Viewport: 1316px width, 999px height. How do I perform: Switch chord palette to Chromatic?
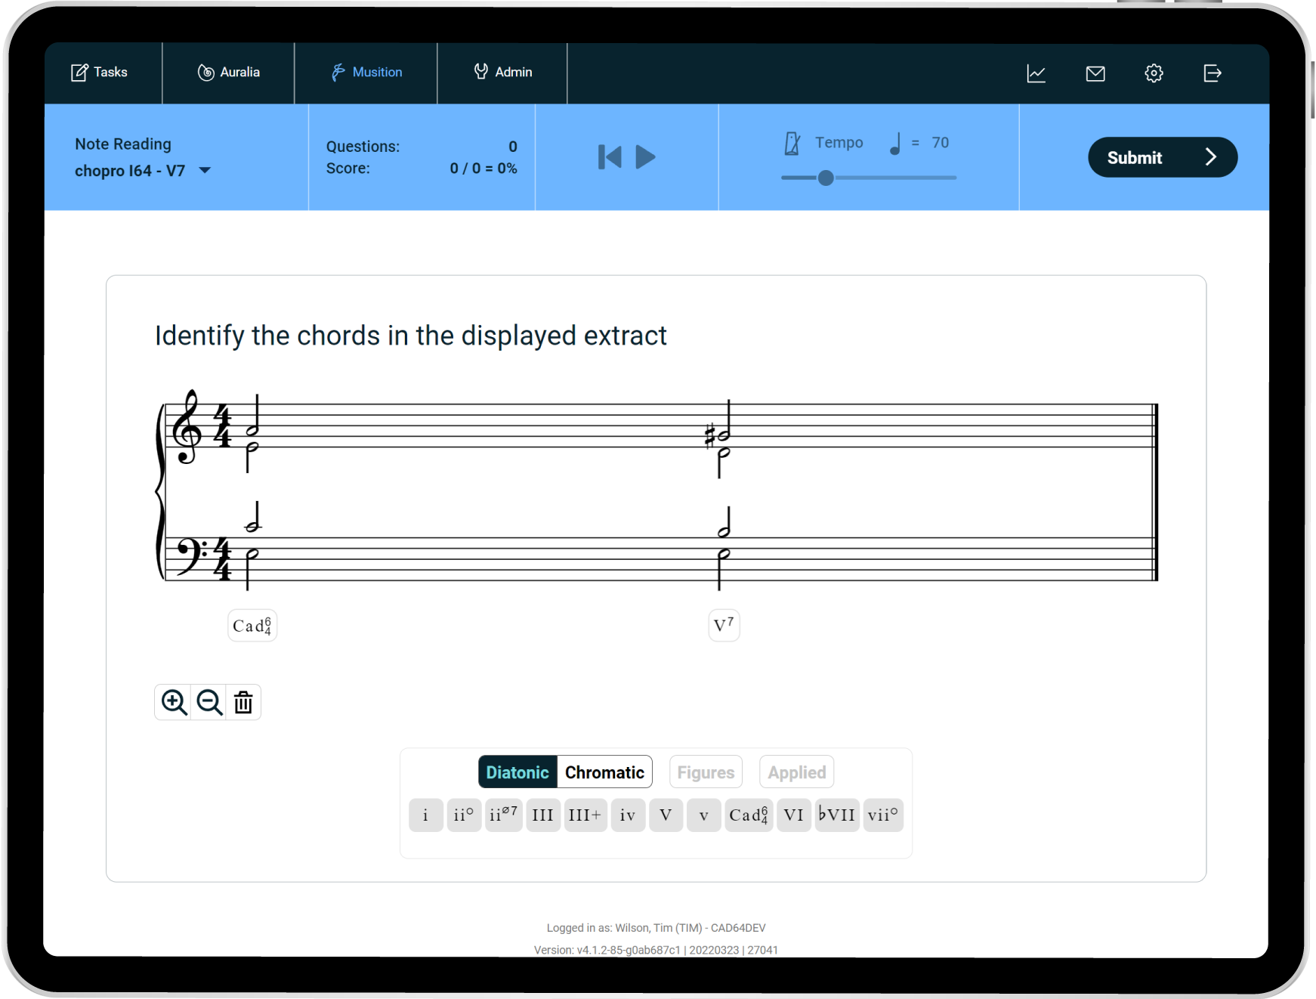[604, 772]
